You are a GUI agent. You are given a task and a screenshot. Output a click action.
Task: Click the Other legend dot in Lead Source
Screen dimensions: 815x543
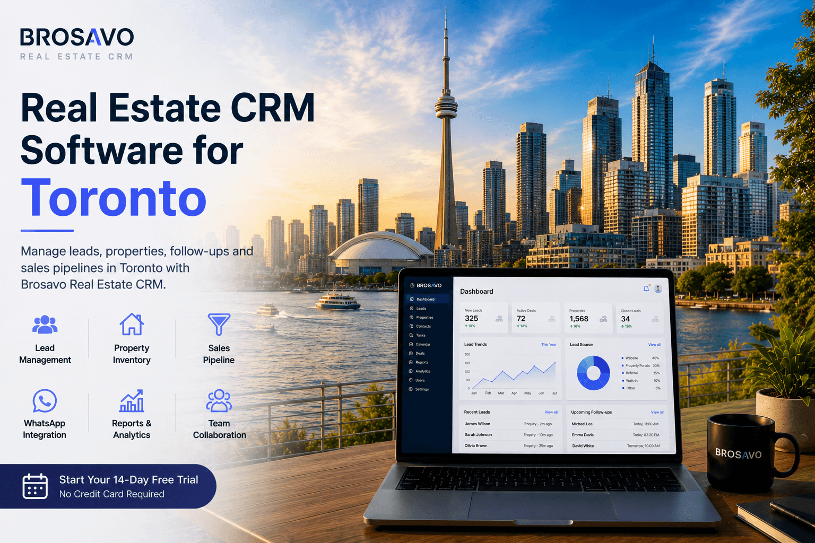coord(623,388)
